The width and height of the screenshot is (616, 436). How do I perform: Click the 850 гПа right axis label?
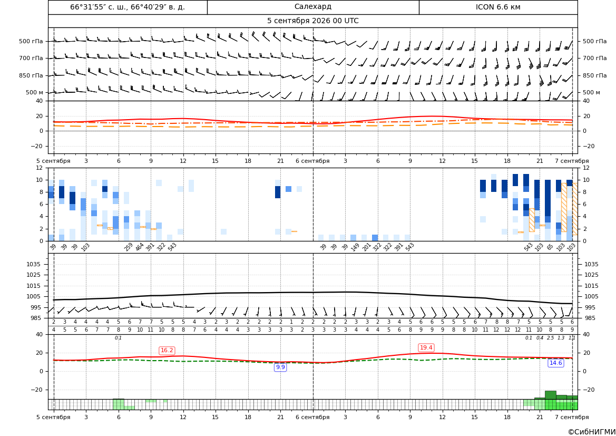[x=595, y=75]
